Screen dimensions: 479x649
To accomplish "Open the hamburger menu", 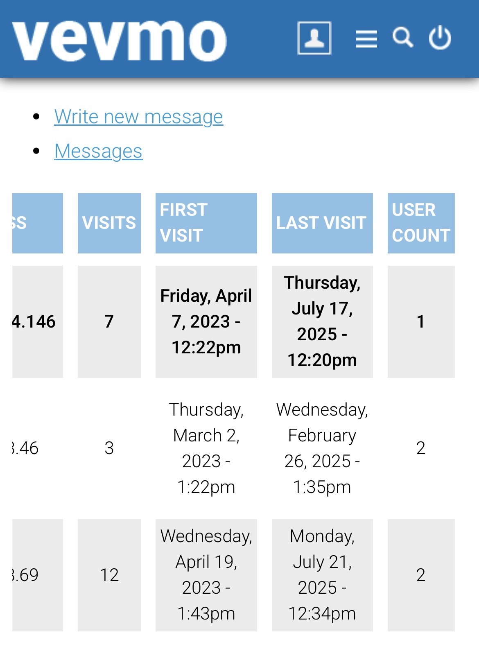I will [366, 39].
